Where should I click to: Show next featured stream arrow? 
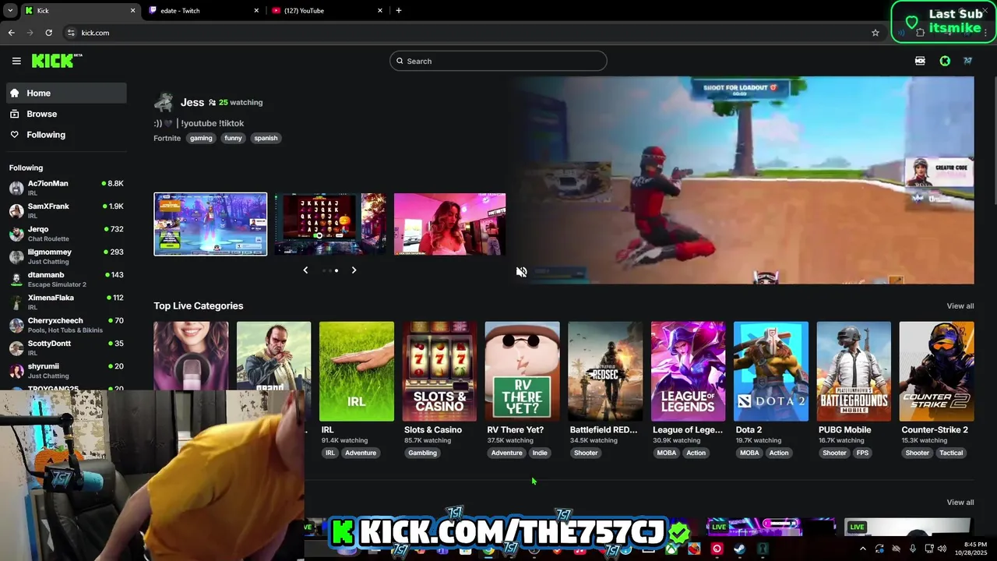coord(354,270)
